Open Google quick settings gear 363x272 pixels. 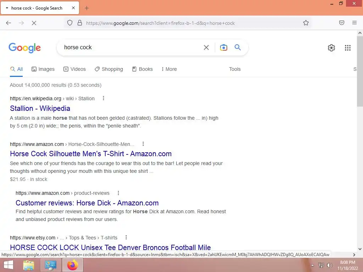click(x=331, y=48)
